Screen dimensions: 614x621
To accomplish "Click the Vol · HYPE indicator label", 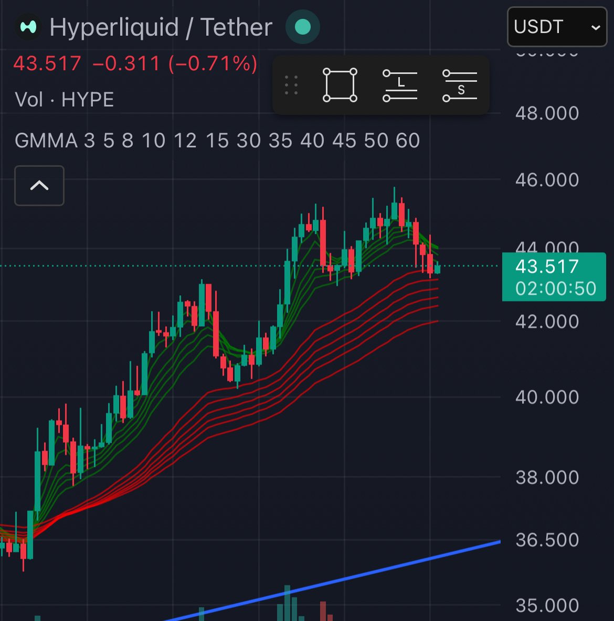I will (64, 99).
